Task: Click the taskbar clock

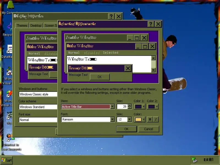Action: click(208, 160)
